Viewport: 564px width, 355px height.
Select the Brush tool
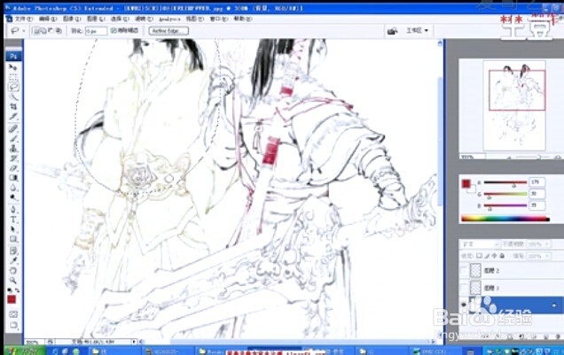(13, 138)
